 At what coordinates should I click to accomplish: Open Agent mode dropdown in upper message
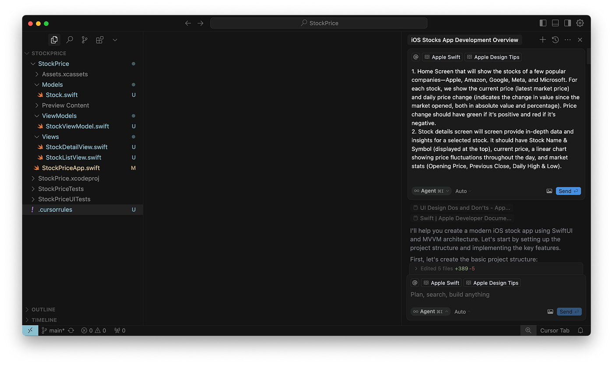click(431, 191)
